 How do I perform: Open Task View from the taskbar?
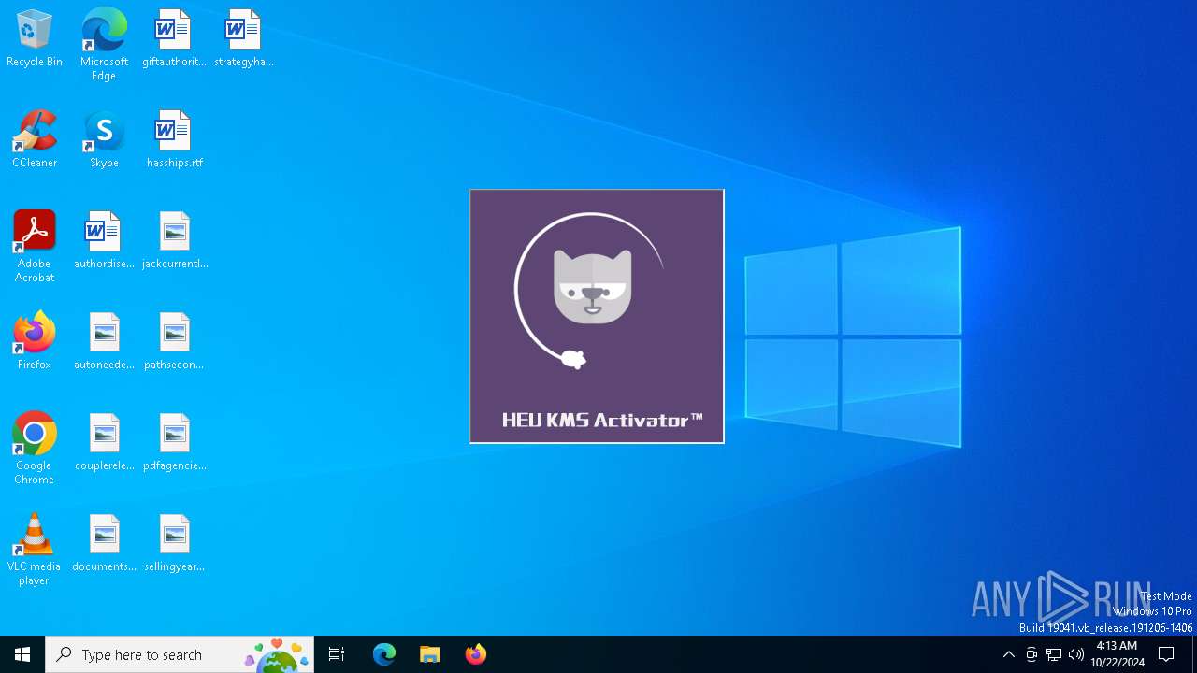337,654
